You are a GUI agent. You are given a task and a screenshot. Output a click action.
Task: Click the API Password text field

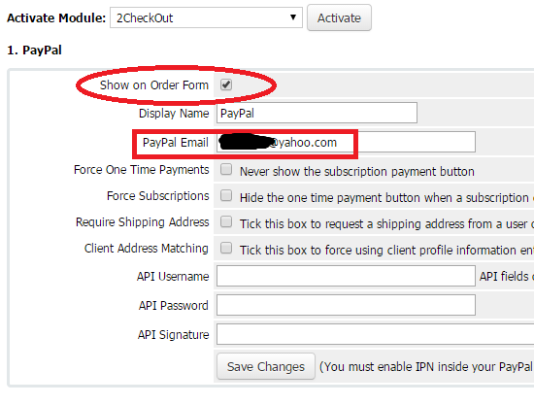(x=346, y=305)
